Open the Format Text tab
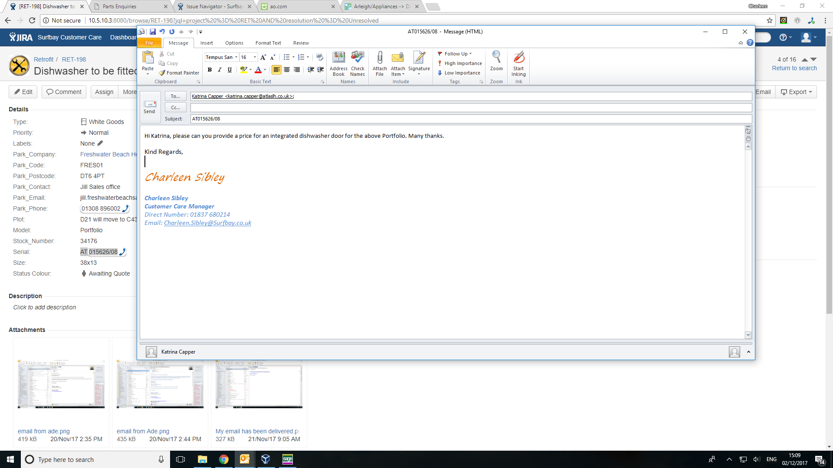Image resolution: width=833 pixels, height=468 pixels. tap(268, 43)
